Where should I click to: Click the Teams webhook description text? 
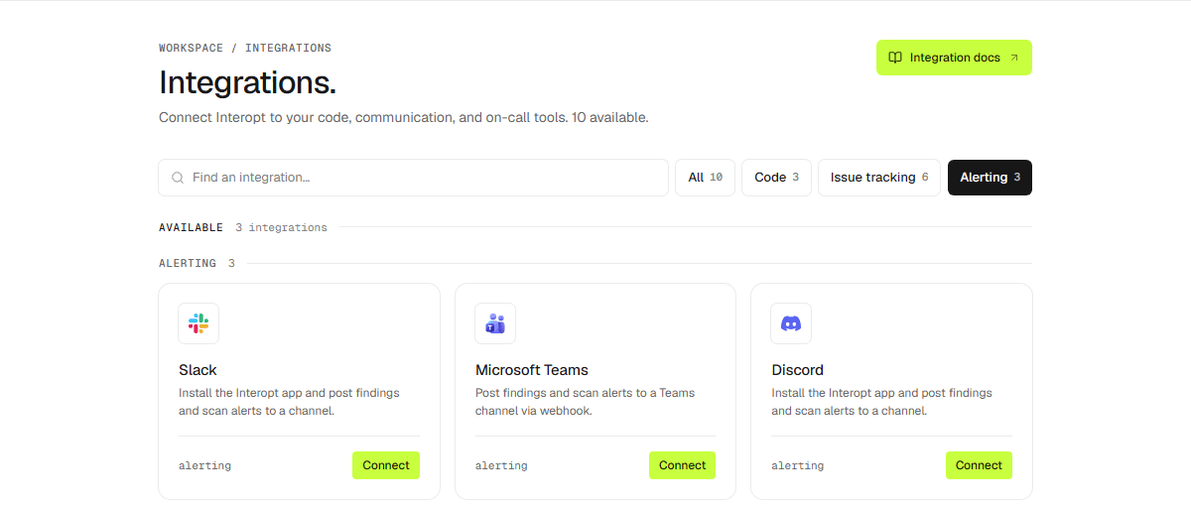click(586, 402)
